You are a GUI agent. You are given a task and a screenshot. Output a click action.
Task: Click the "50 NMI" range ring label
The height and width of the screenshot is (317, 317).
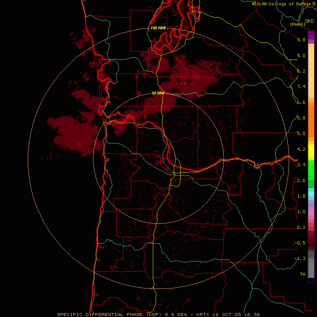tap(158, 93)
